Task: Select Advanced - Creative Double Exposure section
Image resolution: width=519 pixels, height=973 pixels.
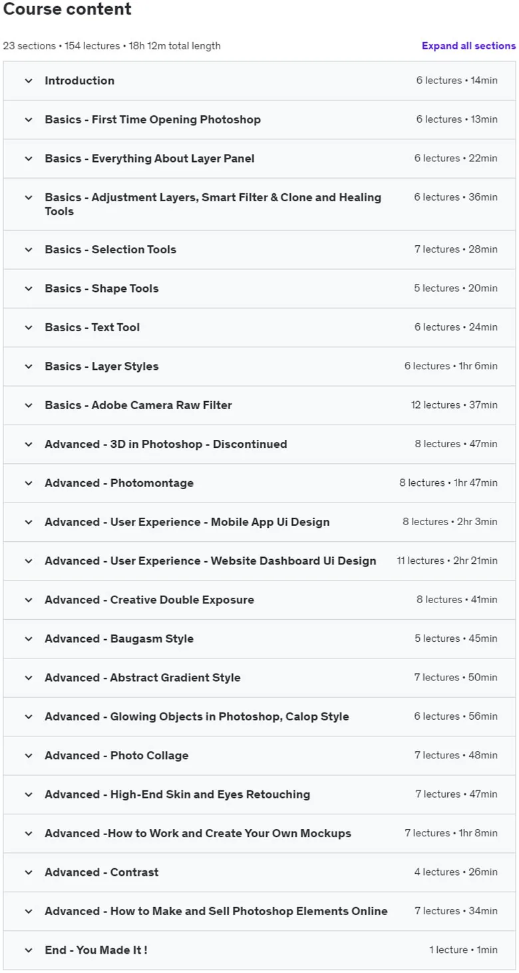Action: [259, 600]
